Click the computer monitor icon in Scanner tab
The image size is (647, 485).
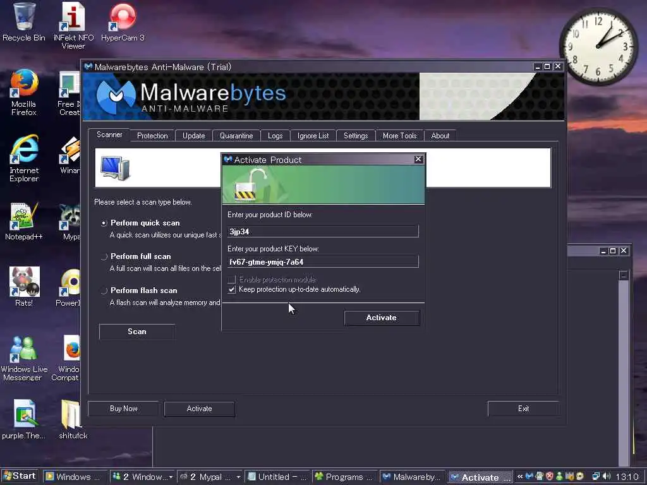[x=115, y=167]
